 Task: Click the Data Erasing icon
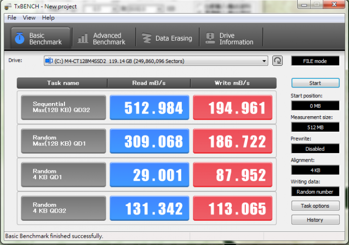point(146,38)
